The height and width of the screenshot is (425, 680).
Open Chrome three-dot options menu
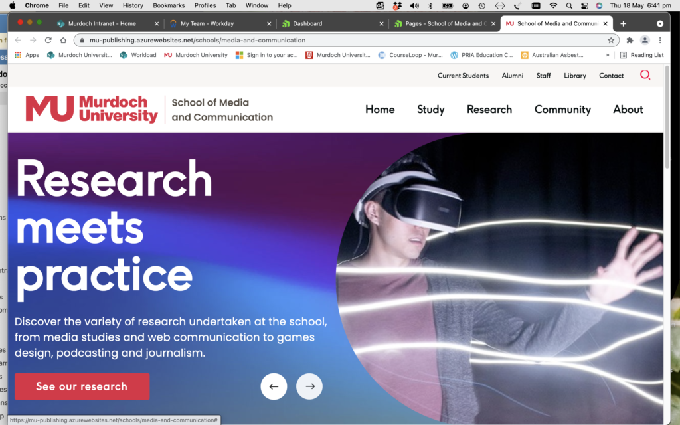click(659, 40)
